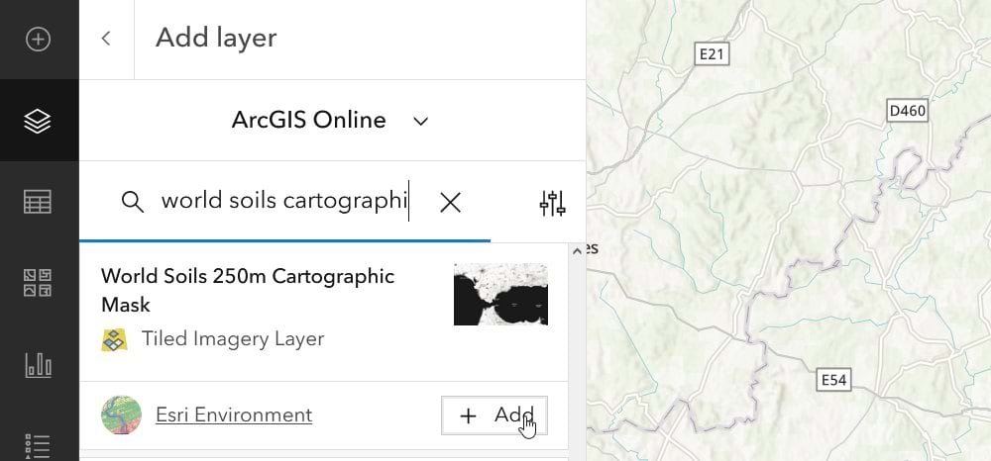Viewport: 991px width, 461px height.
Task: Click the Tiled Imagery Layer type icon
Action: click(x=115, y=339)
